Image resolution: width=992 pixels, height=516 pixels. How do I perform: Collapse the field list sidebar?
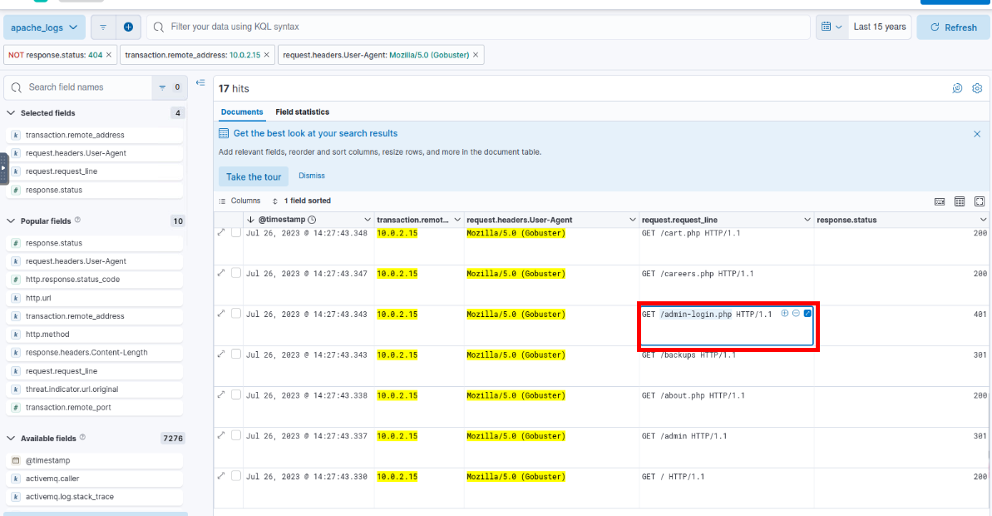coord(200,83)
